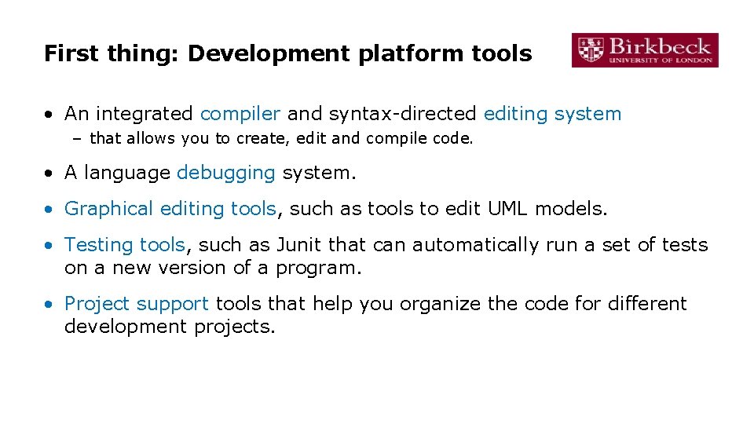The height and width of the screenshot is (424, 754).
Task: Click the blue phrase 'Graphical editing tools'
Action: (x=170, y=209)
